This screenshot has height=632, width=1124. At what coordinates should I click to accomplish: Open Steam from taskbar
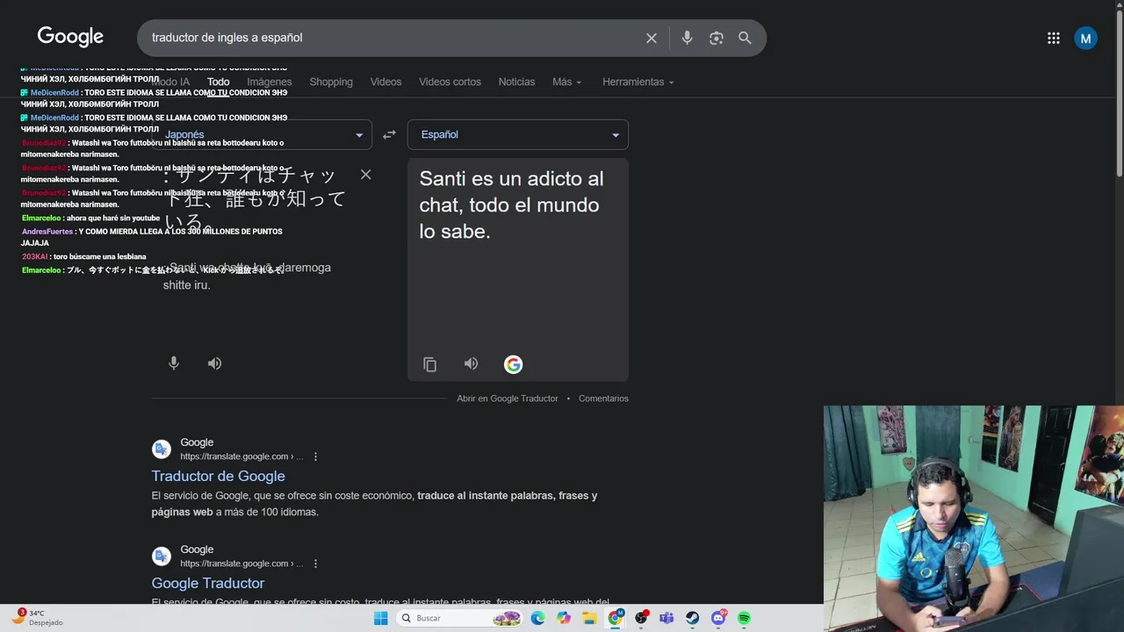tap(693, 618)
